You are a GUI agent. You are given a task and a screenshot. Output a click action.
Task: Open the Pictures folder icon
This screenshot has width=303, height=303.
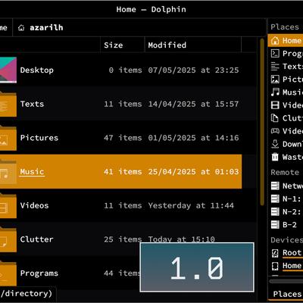[x=8, y=138]
